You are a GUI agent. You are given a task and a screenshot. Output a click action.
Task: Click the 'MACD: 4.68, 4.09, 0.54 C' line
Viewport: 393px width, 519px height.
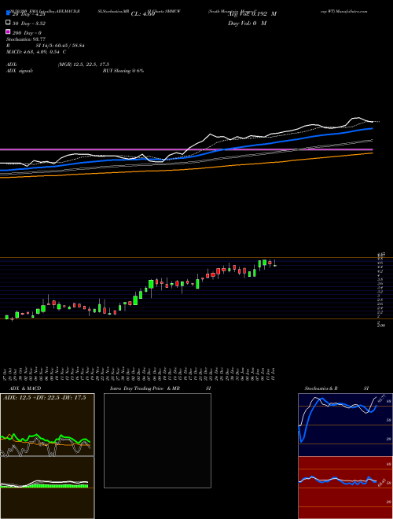point(36,52)
